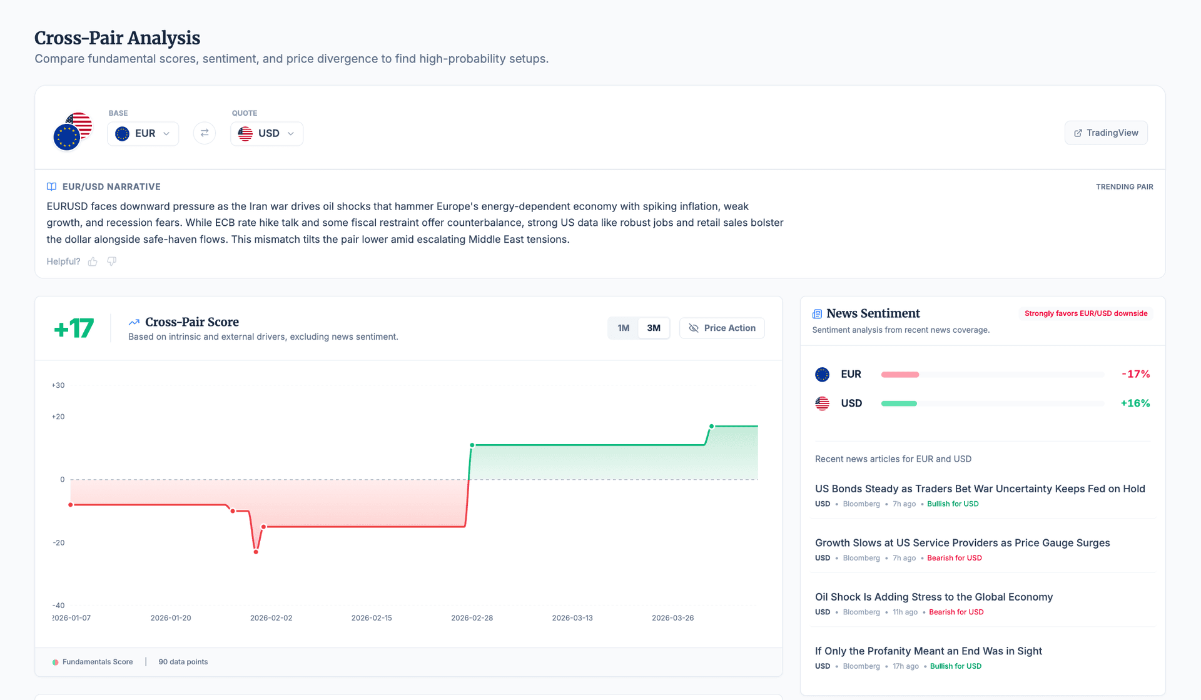Screen dimensions: 1201x700
Task: Switch chart to the 3M tab
Action: [654, 328]
